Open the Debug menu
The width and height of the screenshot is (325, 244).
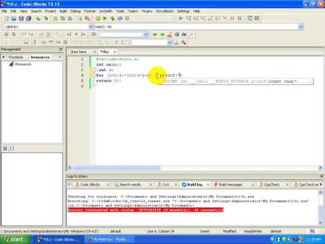pyautogui.click(x=75, y=11)
